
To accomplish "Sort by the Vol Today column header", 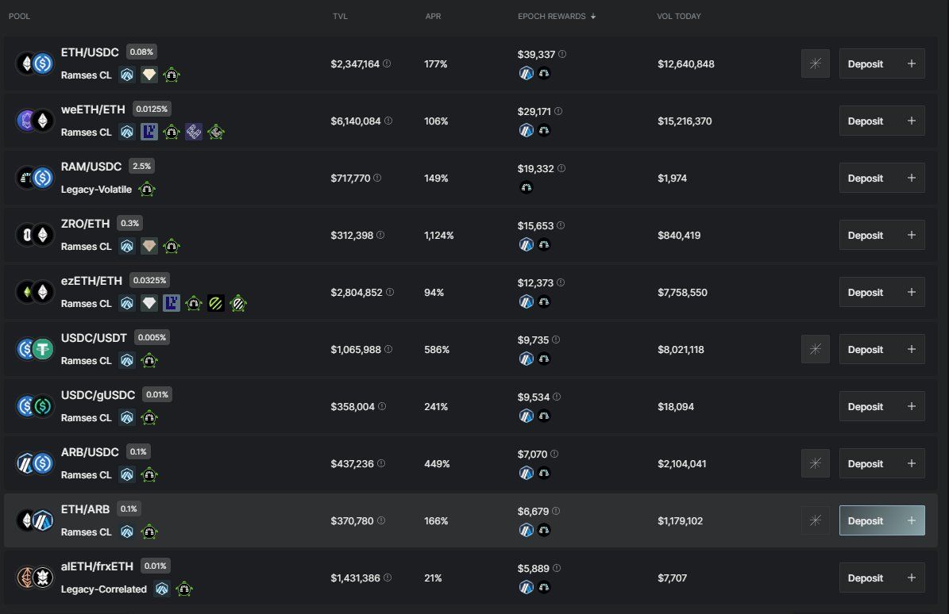I will pyautogui.click(x=679, y=17).
